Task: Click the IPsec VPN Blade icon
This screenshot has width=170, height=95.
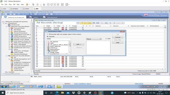Action: point(12,44)
